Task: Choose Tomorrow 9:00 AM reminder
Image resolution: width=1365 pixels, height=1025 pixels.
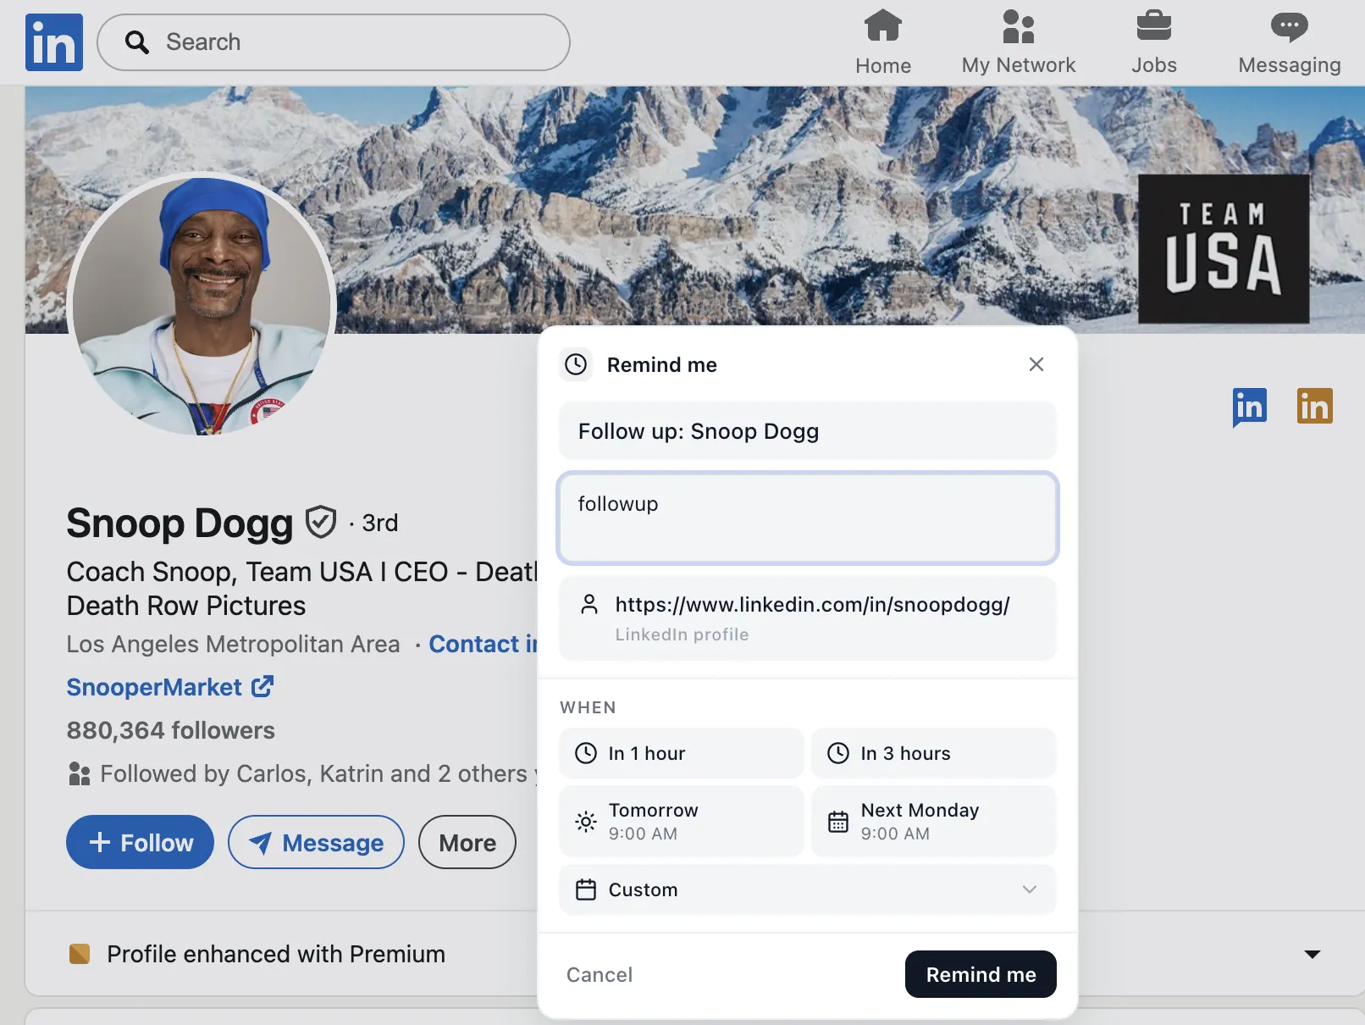Action: (682, 822)
